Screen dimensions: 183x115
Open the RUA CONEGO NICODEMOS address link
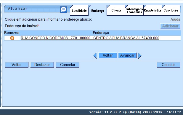point(90,38)
